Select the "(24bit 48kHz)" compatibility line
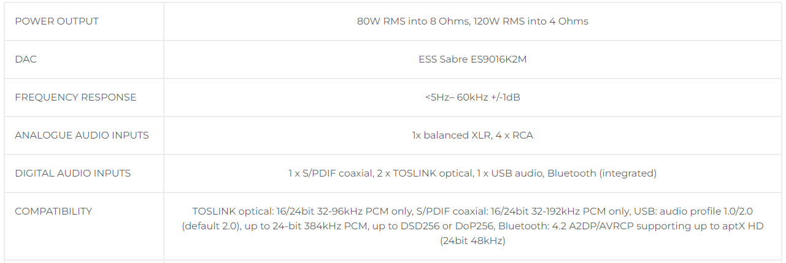786x263 pixels. click(472, 241)
